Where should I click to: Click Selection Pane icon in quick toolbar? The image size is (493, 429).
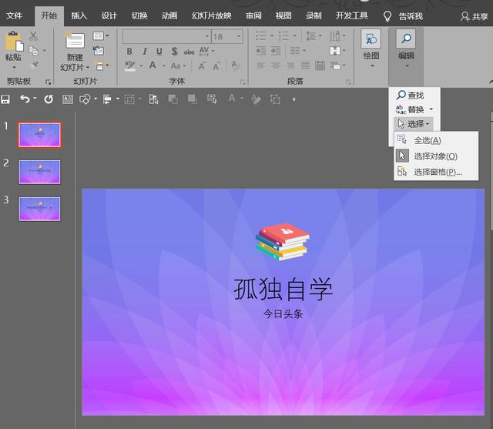[154, 99]
